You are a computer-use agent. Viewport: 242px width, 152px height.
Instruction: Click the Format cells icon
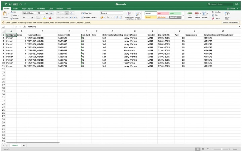tap(204, 13)
